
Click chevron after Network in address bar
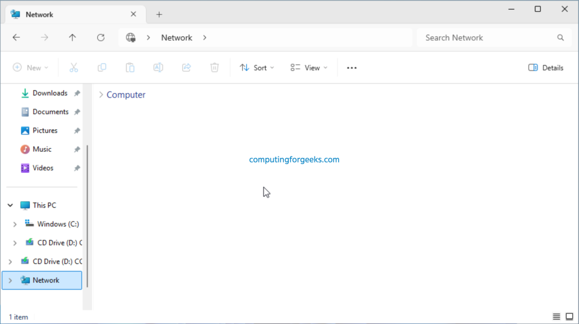coord(205,38)
